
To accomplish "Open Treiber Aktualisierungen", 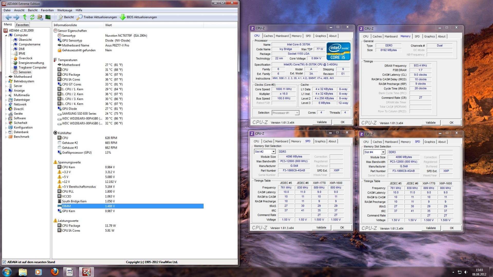I will 97,17.
